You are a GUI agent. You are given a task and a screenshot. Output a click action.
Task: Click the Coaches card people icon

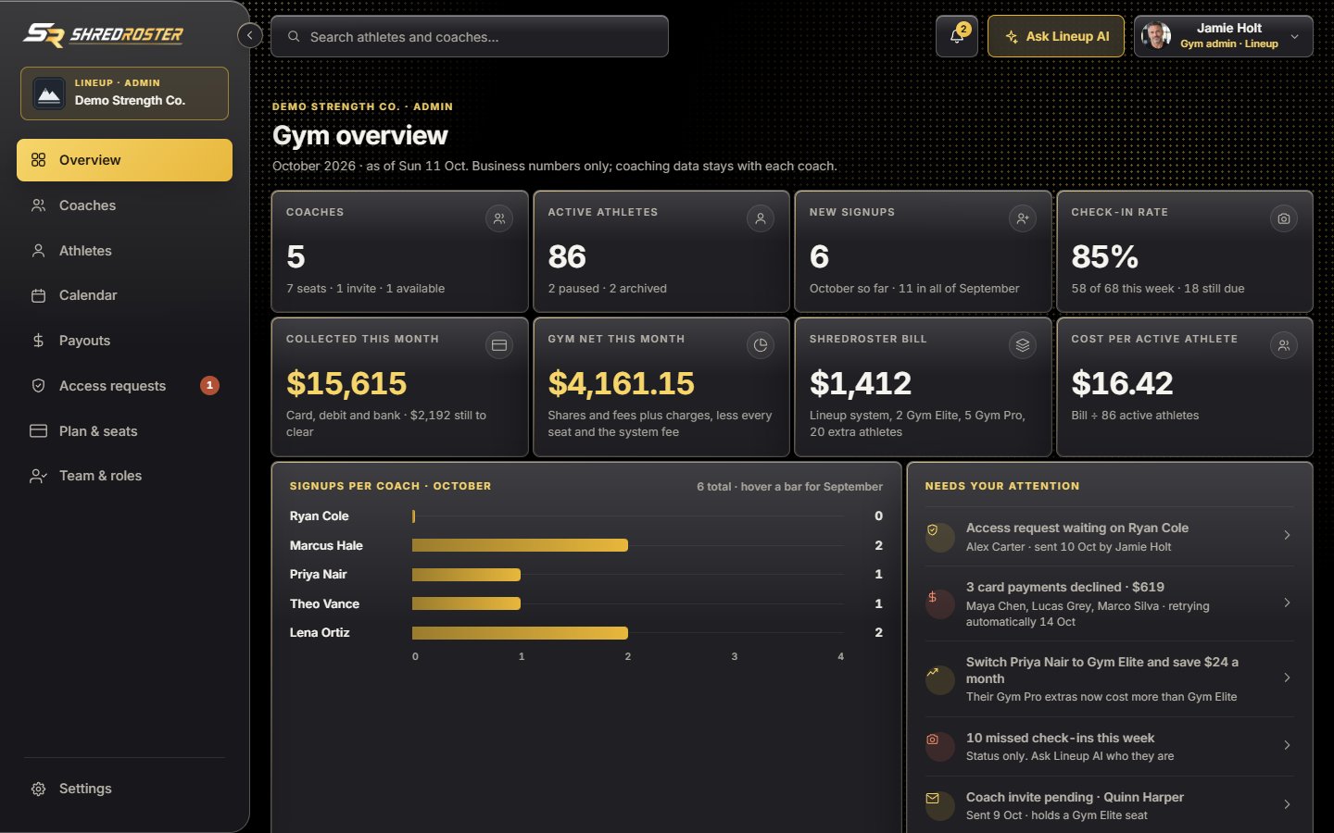(499, 218)
